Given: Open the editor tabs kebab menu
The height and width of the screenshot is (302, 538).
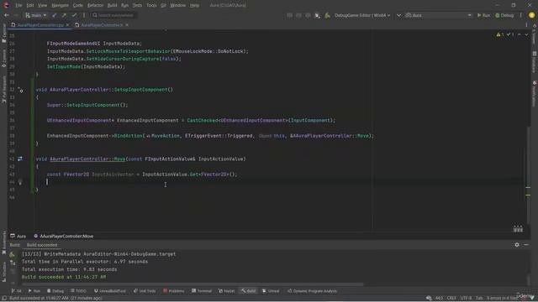Looking at the screenshot, I should 526,25.
